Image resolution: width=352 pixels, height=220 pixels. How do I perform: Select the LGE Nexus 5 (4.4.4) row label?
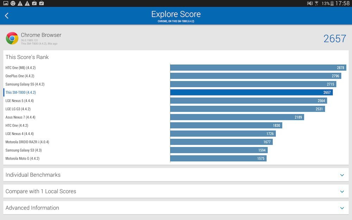click(x=20, y=101)
